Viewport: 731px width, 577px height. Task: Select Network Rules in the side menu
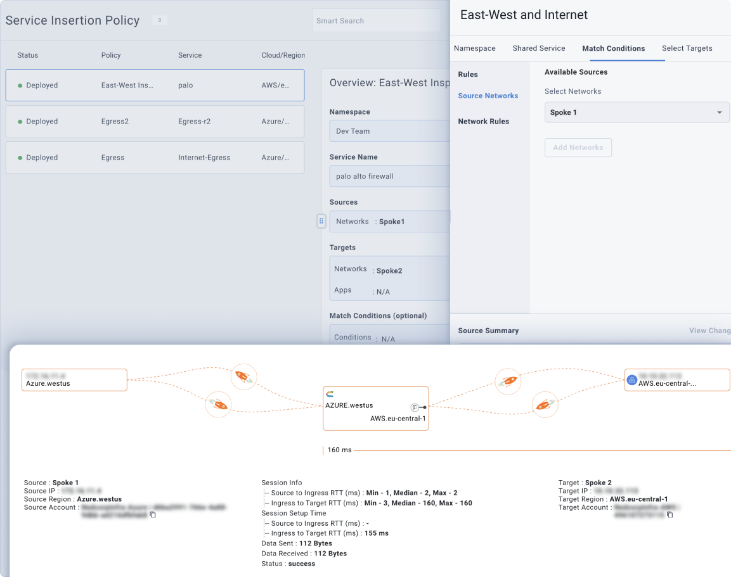click(483, 122)
